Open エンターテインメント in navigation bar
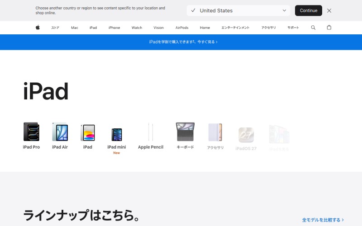The height and width of the screenshot is (226, 362). point(235,28)
